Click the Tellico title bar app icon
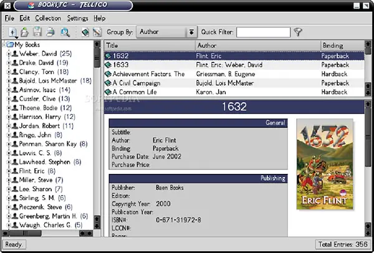This screenshot has width=374, height=253. click(x=31, y=5)
